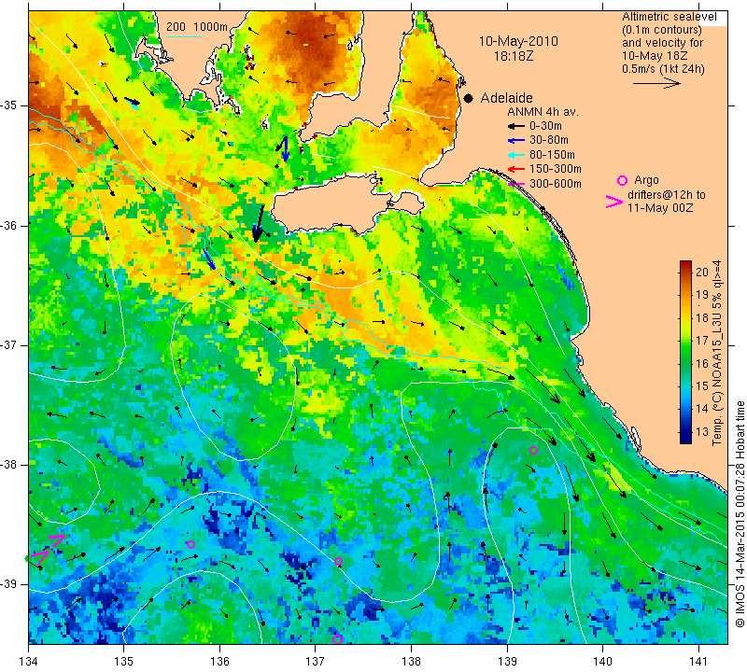Click the -36 latitude axis label
This screenshot has width=747, height=672.
[x=8, y=225]
